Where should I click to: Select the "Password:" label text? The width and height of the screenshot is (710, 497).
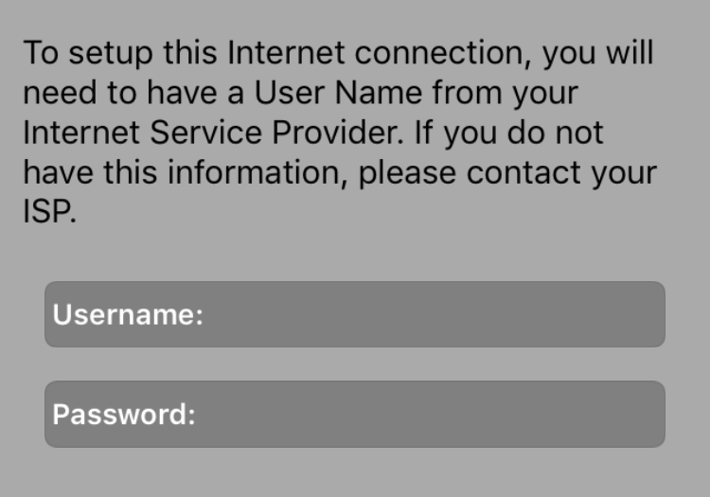(x=124, y=415)
